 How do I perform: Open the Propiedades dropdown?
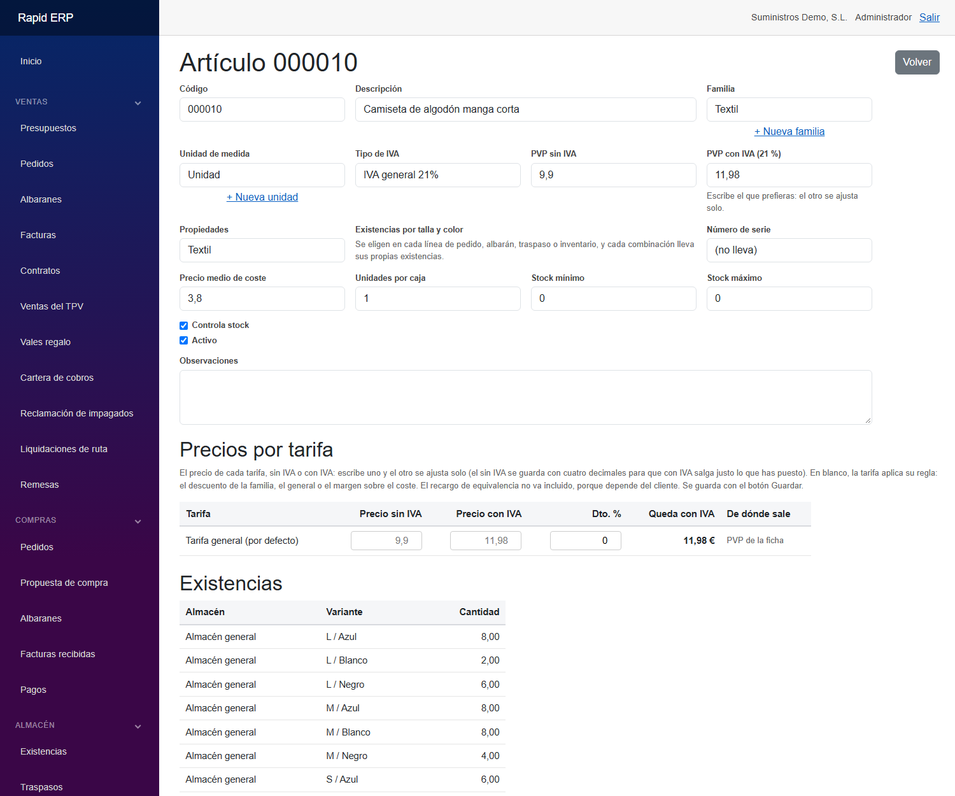coord(262,250)
